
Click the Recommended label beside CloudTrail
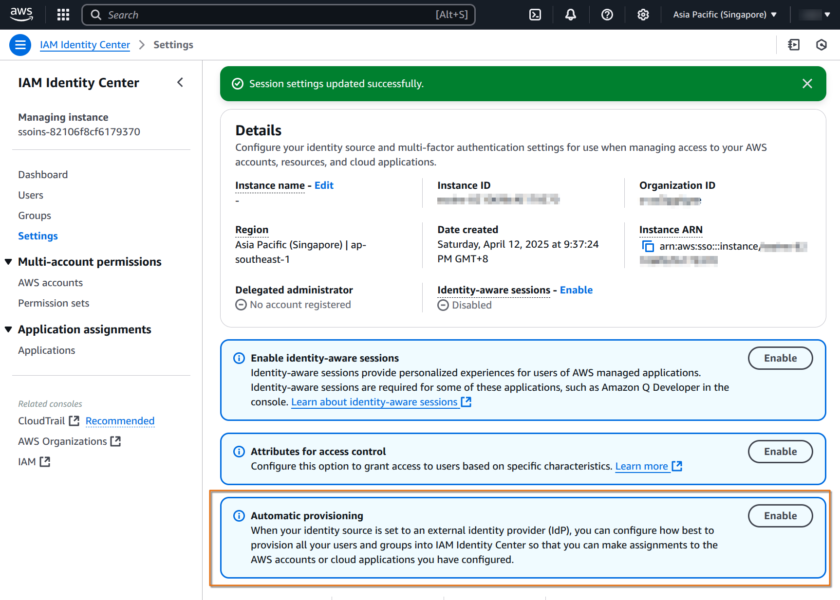(120, 421)
